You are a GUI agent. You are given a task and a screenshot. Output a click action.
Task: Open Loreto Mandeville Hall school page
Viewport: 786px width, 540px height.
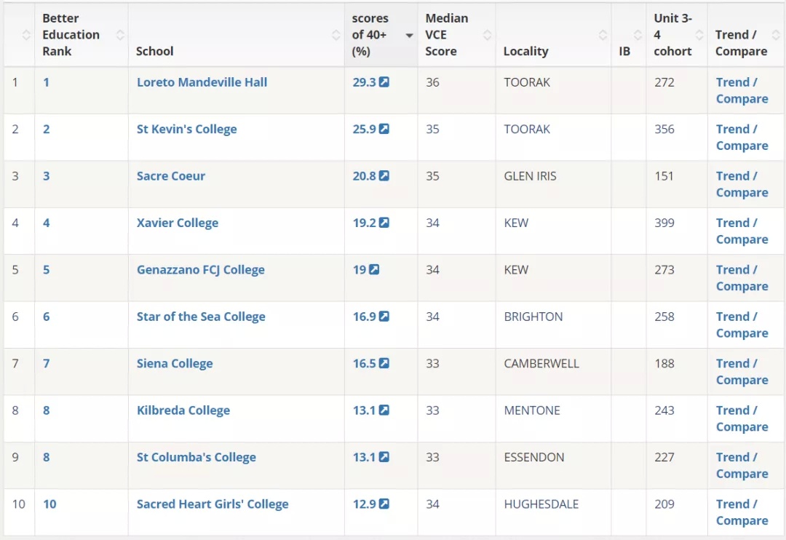click(x=202, y=82)
